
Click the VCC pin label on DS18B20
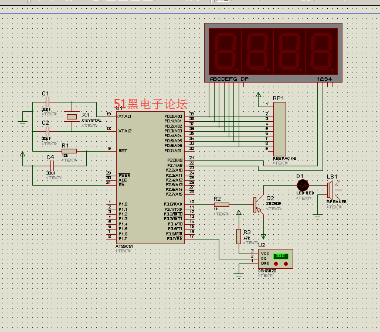coord(265,254)
